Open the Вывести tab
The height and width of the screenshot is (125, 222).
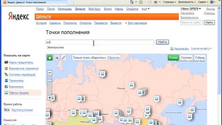coord(116,23)
